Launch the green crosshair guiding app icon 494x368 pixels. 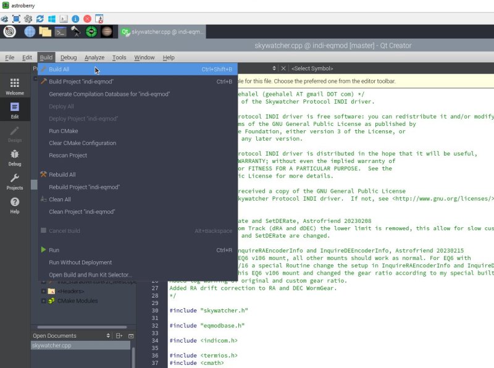click(91, 31)
